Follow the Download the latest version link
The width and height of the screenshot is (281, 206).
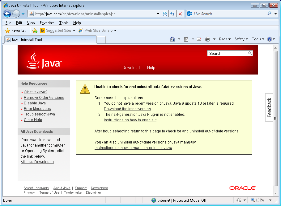(127, 109)
